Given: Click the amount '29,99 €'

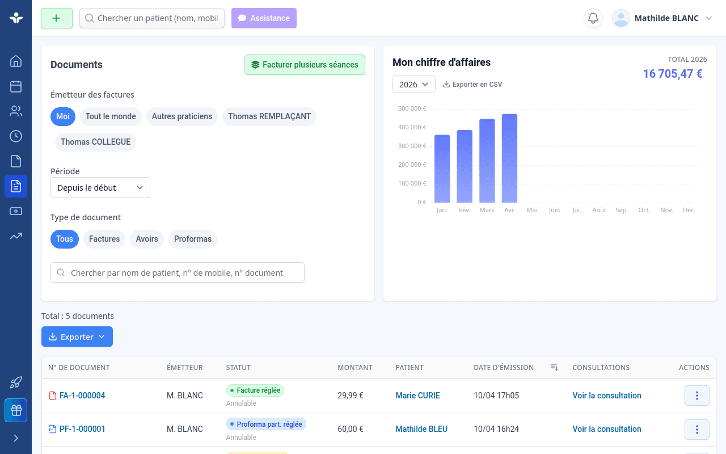Looking at the screenshot, I should (351, 396).
